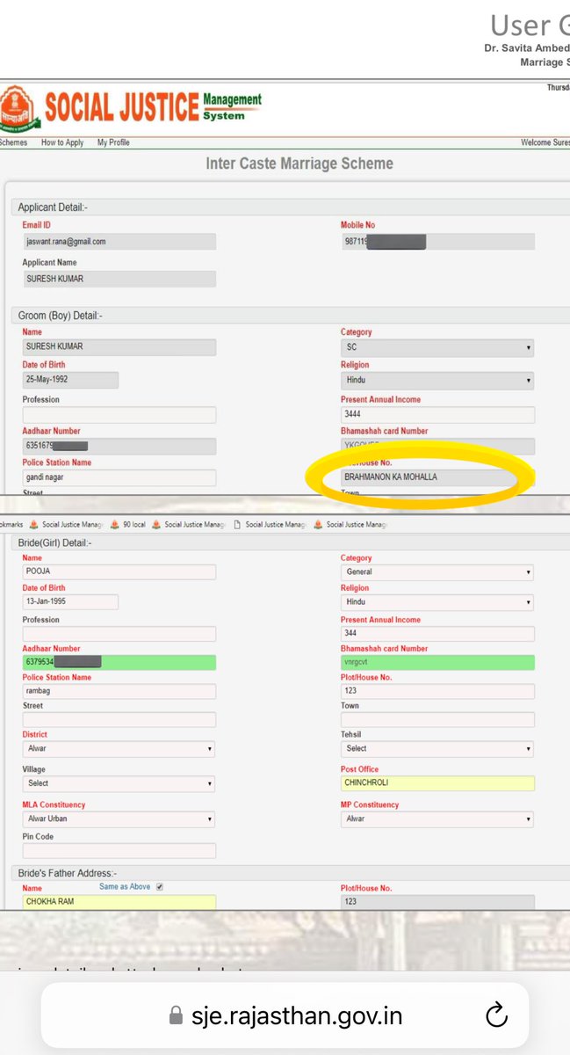The width and height of the screenshot is (570, 1055).
Task: Click the bride's empty Town field
Action: (437, 720)
